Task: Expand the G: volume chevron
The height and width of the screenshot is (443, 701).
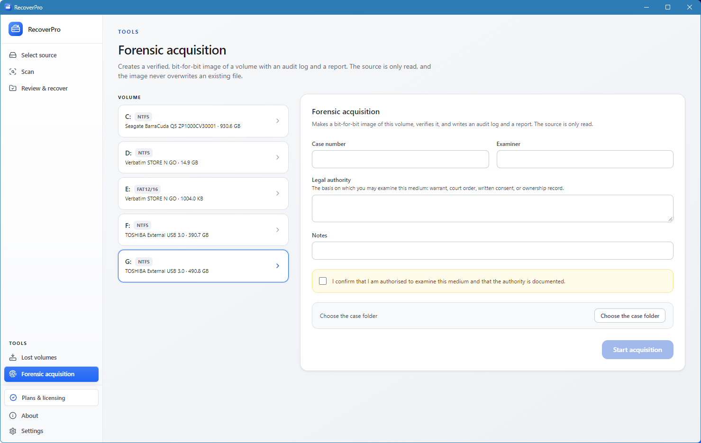Action: (x=278, y=266)
